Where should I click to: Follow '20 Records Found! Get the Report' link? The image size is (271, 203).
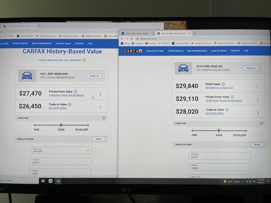224,101
